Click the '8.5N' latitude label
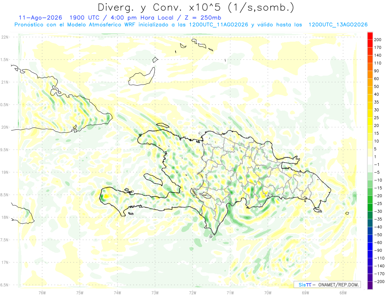Image resolution: width=385 pixels, height=297 pixels. pyautogui.click(x=4, y=195)
